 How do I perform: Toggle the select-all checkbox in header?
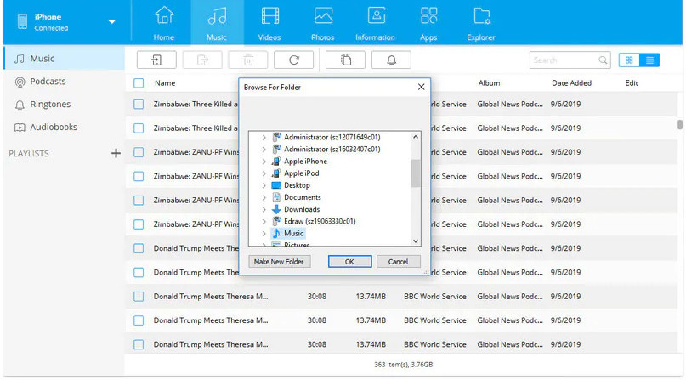[139, 83]
